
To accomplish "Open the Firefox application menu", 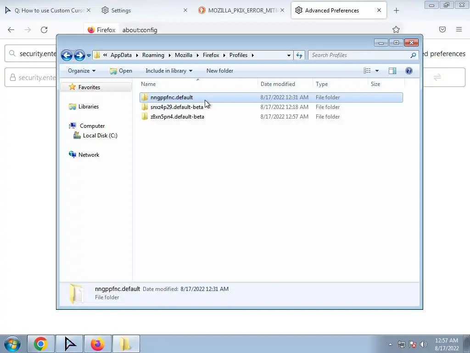I will pyautogui.click(x=459, y=29).
